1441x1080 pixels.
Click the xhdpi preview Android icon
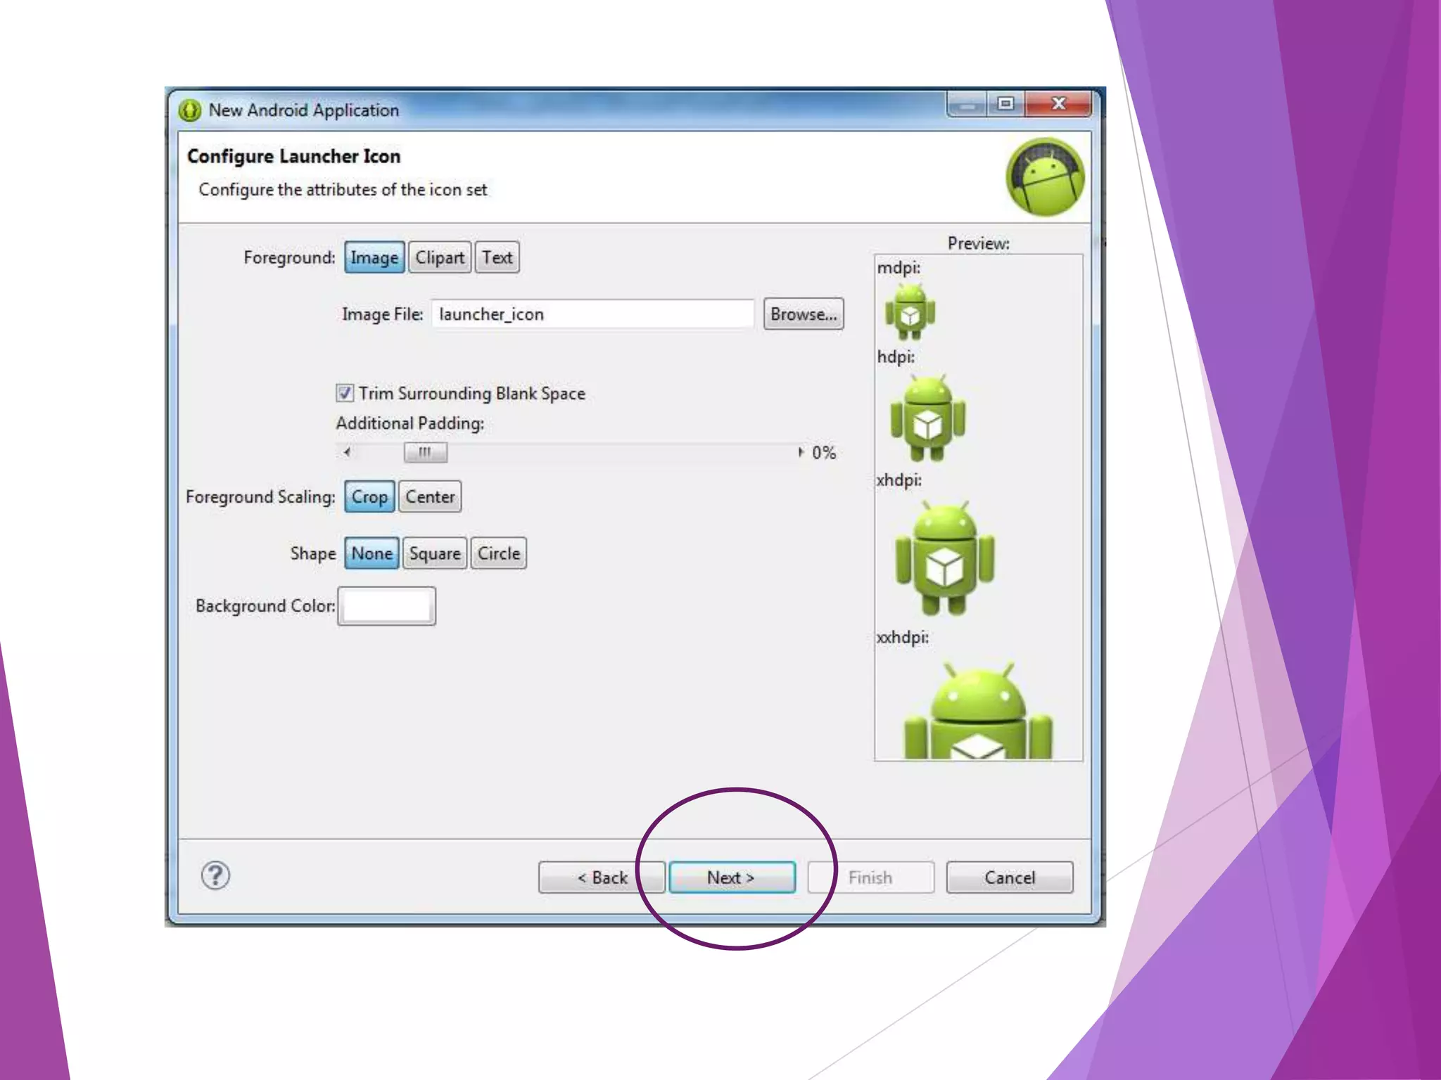click(x=944, y=559)
